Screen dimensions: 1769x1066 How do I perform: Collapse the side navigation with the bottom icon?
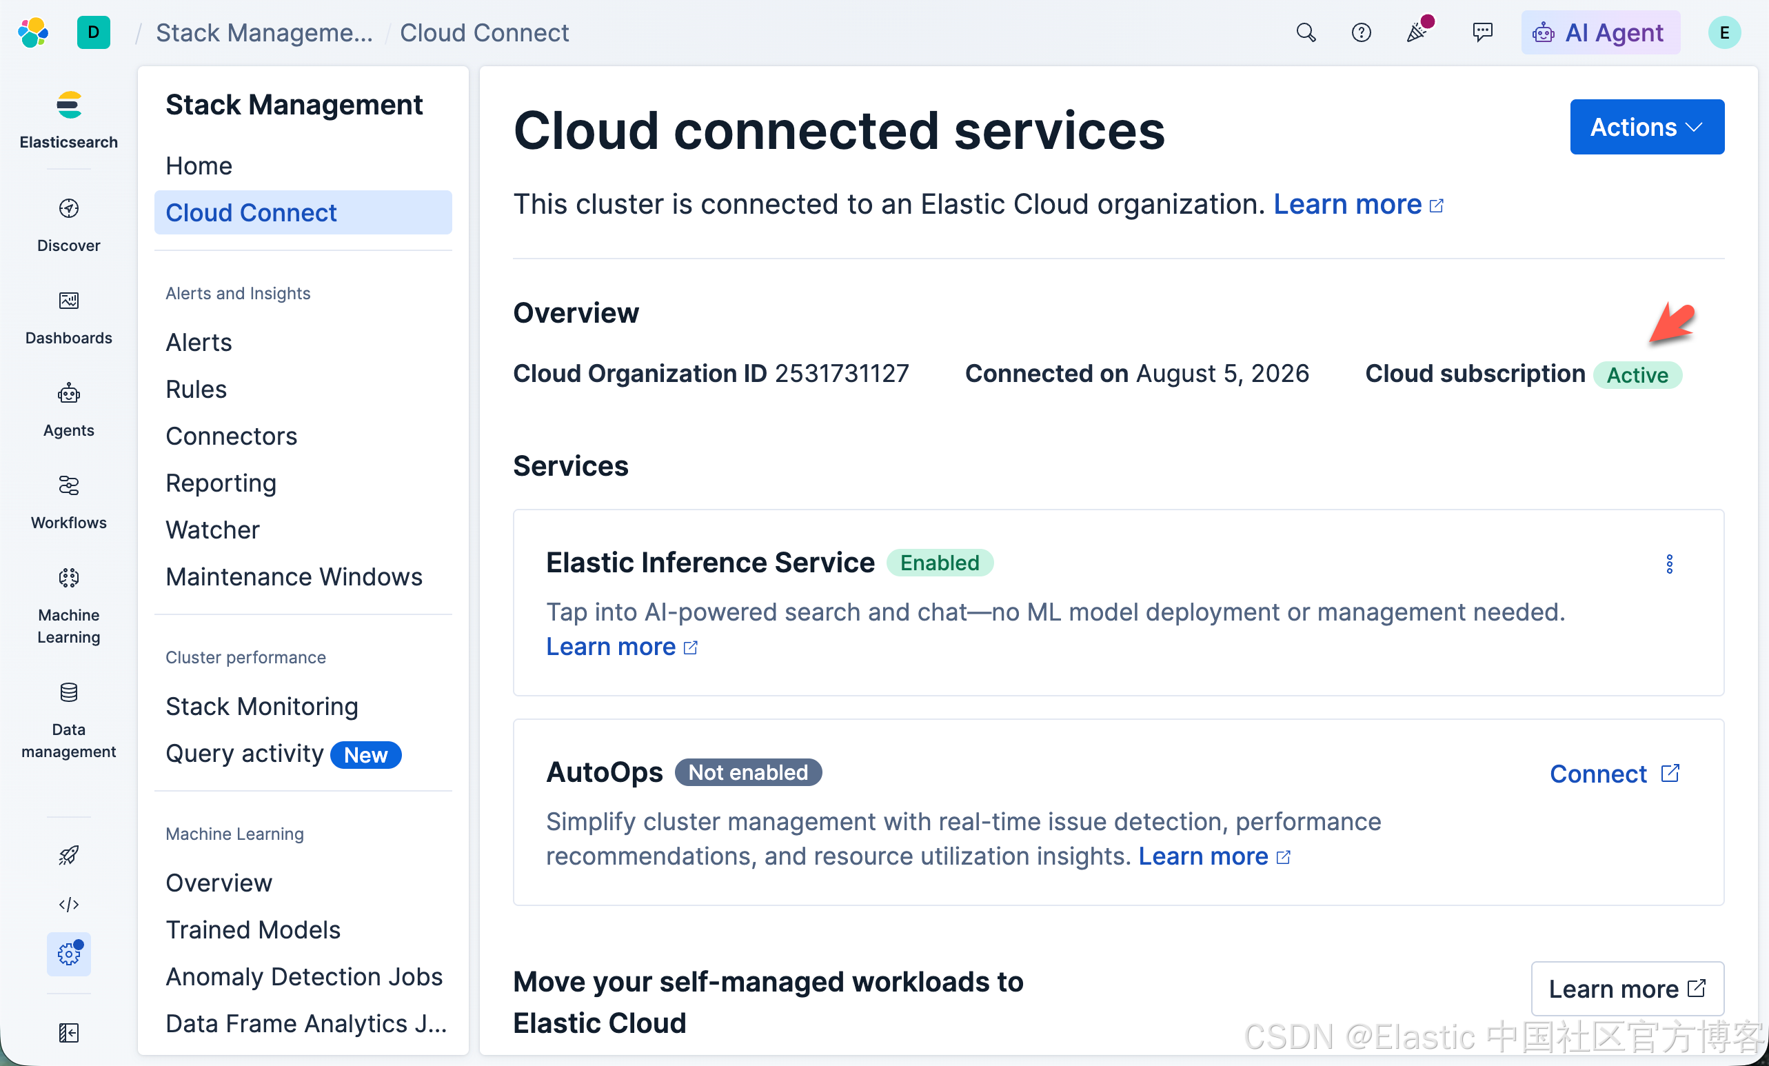click(x=69, y=1032)
